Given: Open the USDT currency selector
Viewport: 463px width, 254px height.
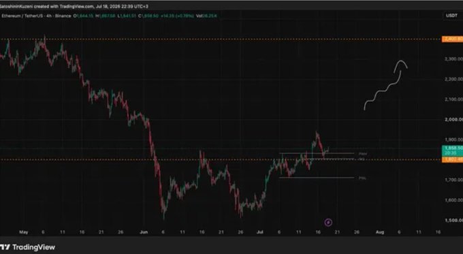Looking at the screenshot, I should tap(451, 16).
